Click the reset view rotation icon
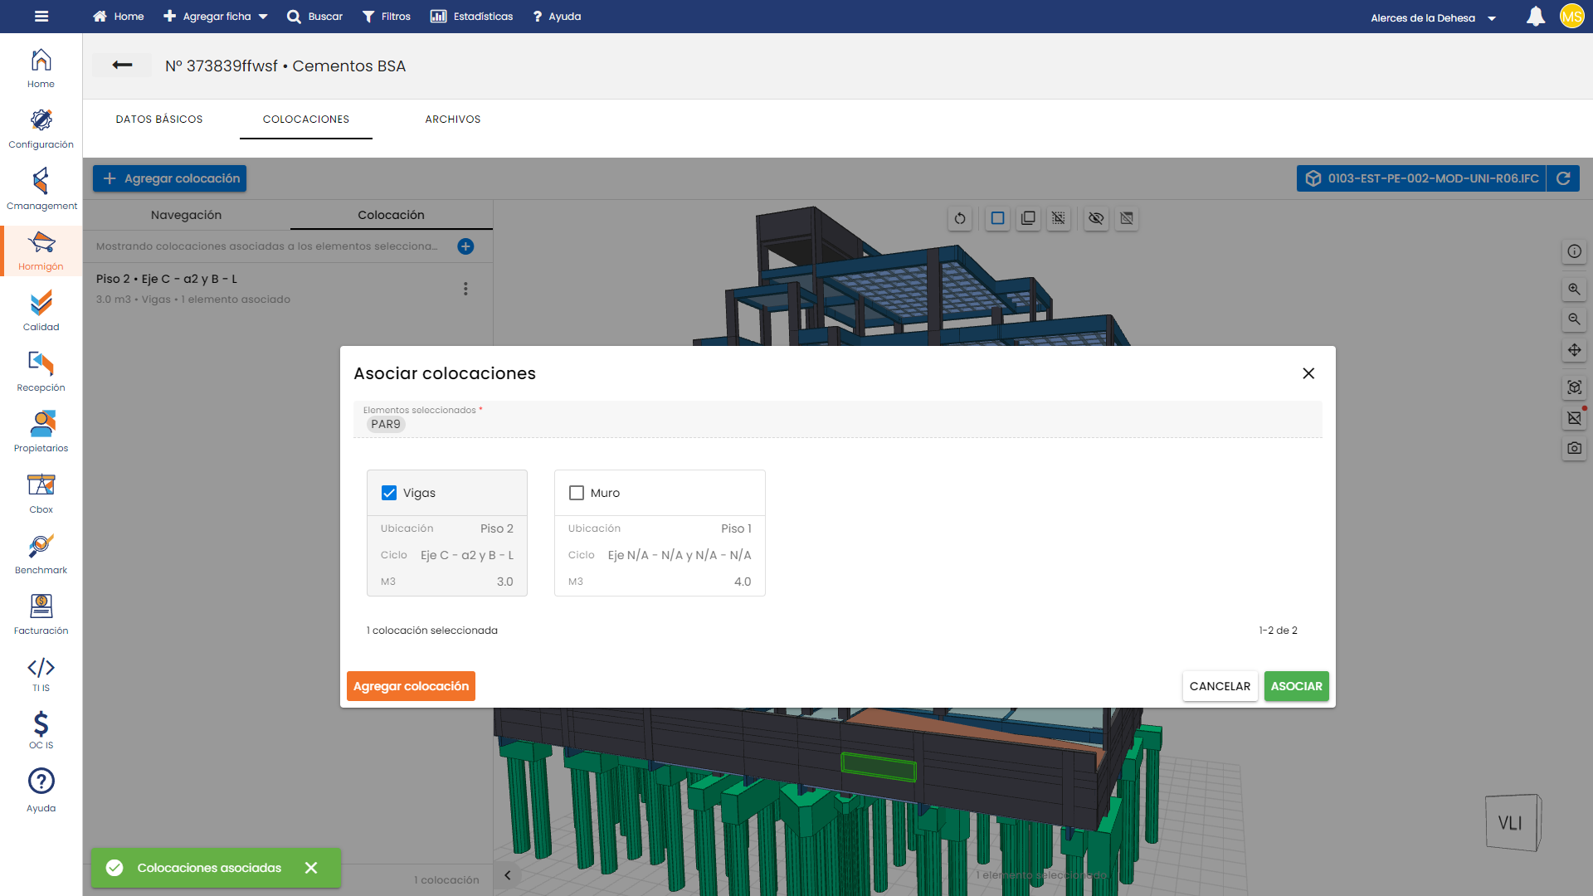This screenshot has height=896, width=1593. pyautogui.click(x=960, y=218)
